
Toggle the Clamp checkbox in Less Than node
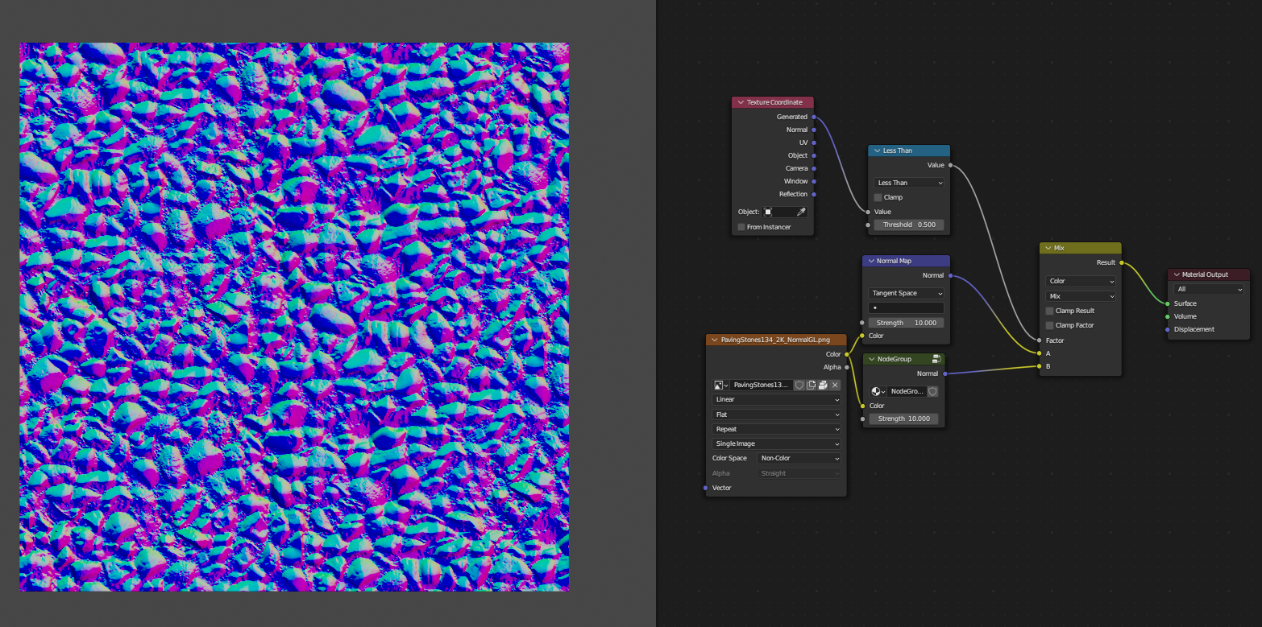(x=878, y=197)
